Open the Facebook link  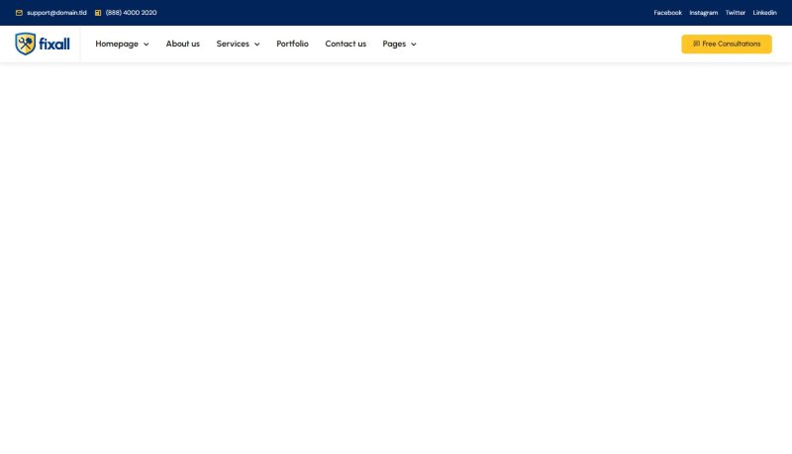point(667,13)
